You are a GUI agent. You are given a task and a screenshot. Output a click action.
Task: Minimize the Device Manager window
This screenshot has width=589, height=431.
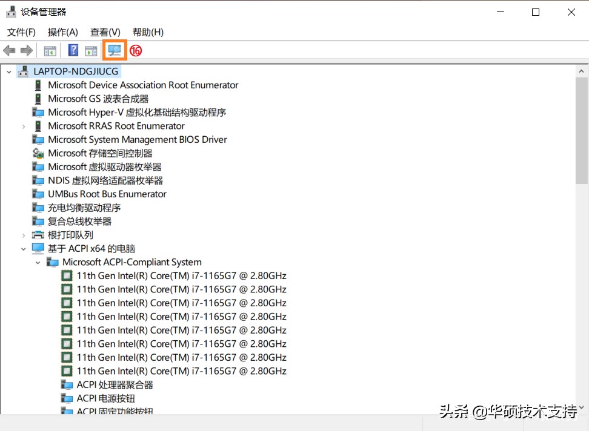pos(501,12)
